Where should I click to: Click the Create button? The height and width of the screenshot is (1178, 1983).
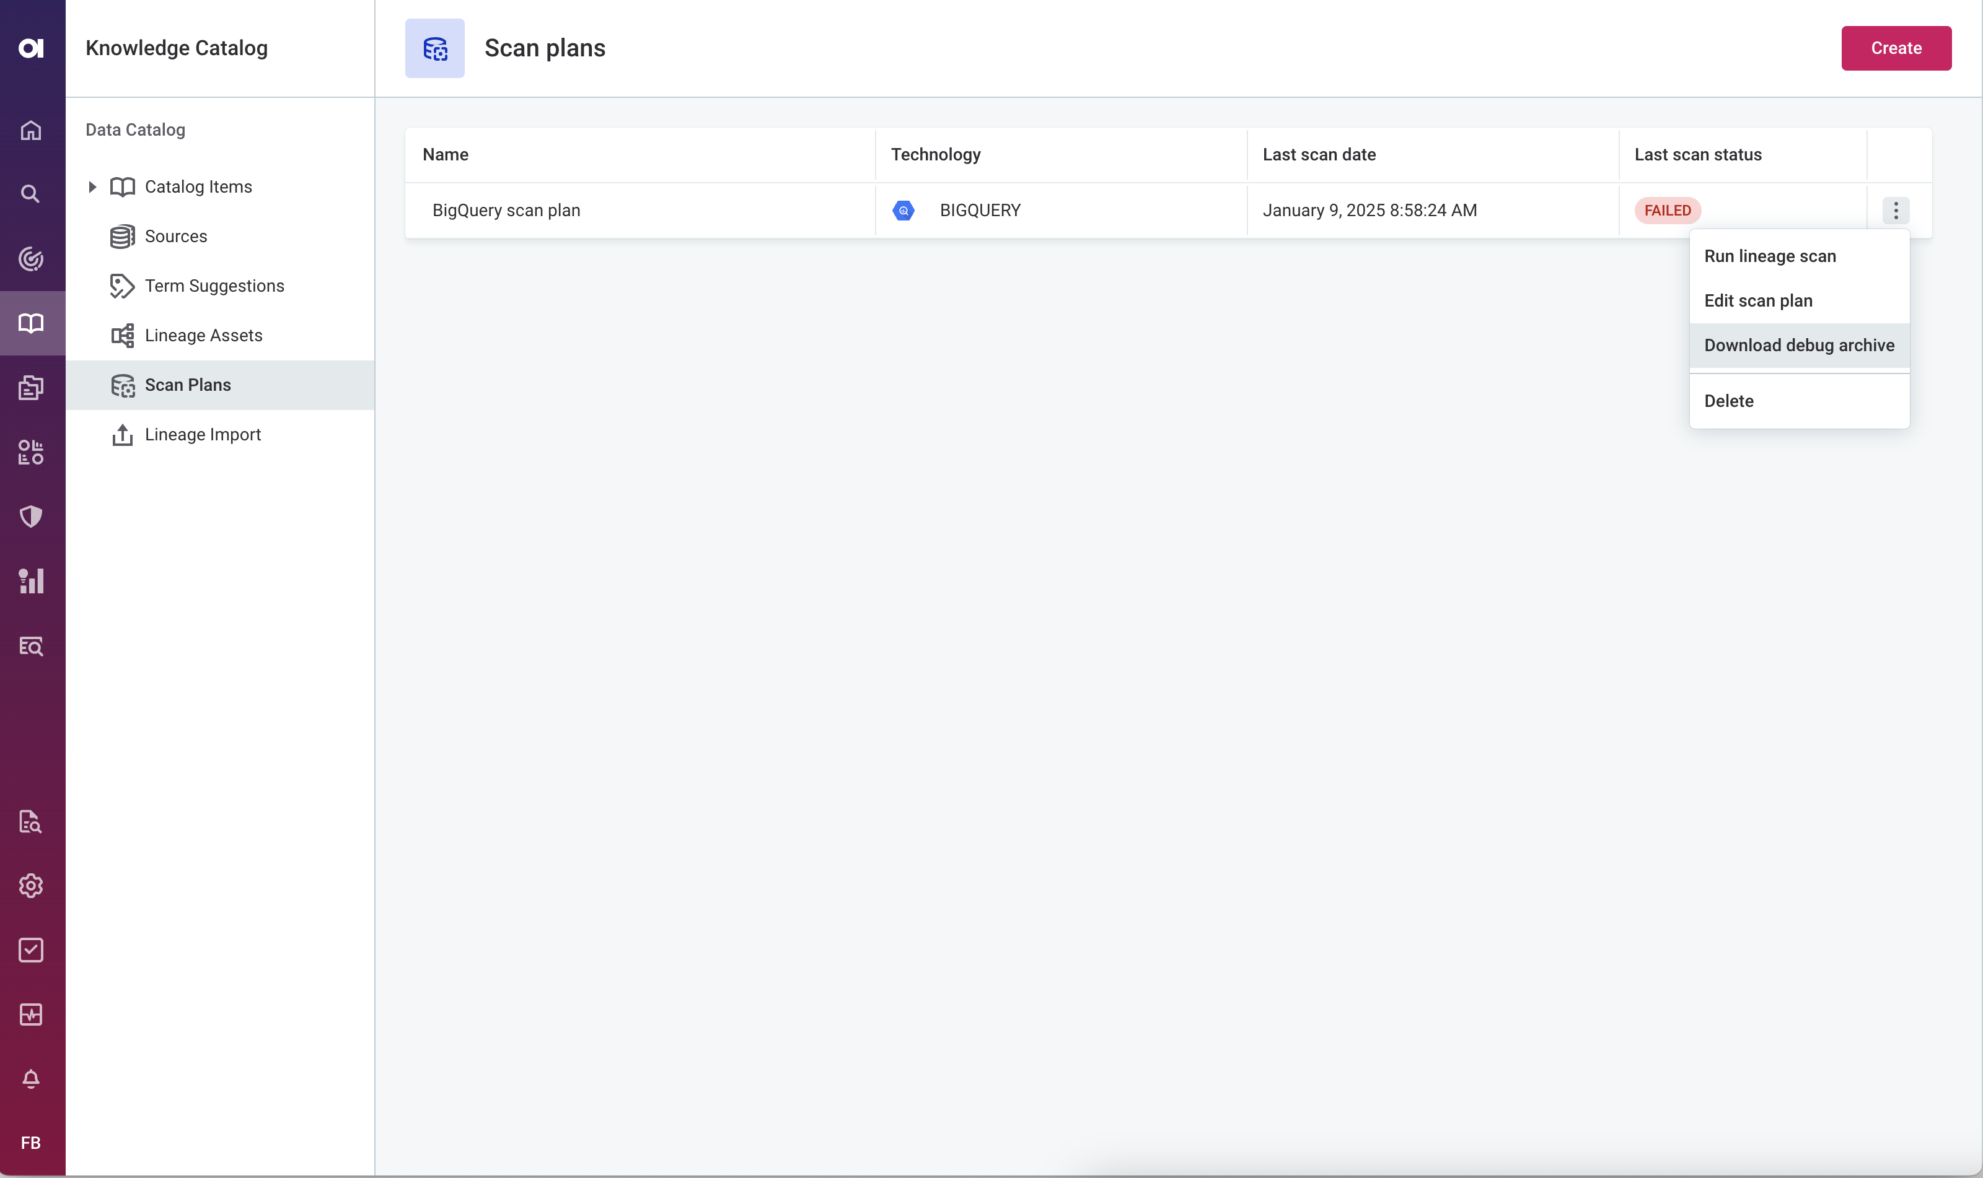pos(1896,48)
